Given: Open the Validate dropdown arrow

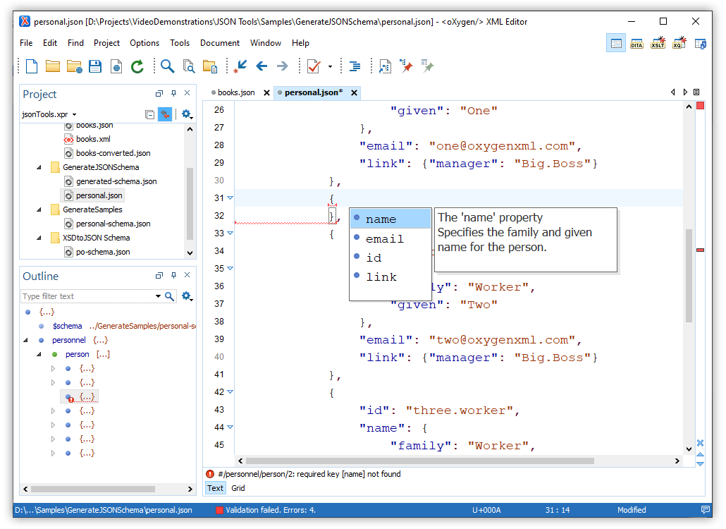Looking at the screenshot, I should 330,67.
